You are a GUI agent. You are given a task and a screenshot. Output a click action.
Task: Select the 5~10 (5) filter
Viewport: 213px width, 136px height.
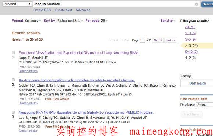point(191,52)
